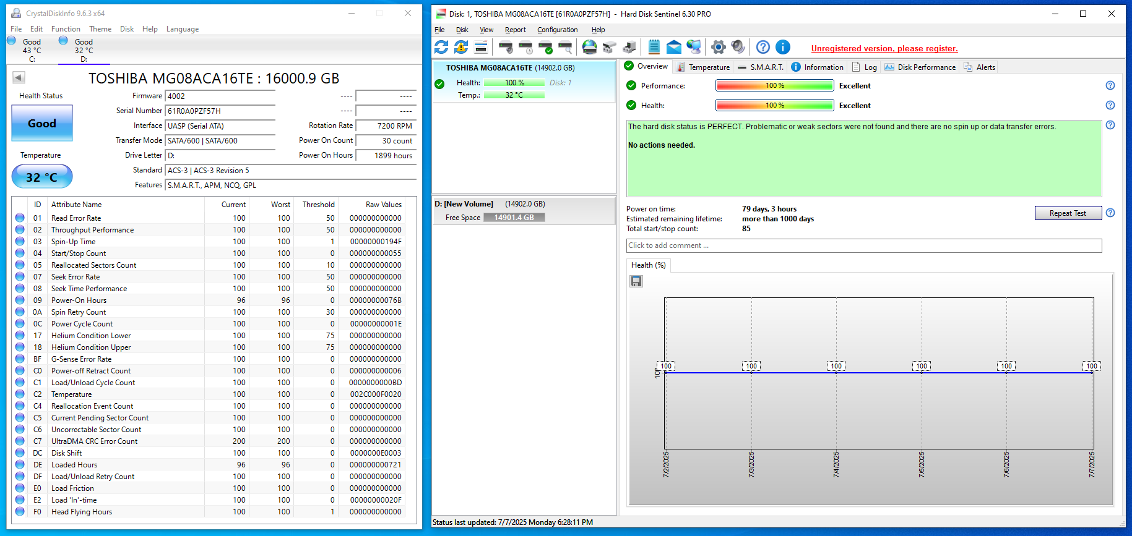The width and height of the screenshot is (1132, 536).
Task: Select the Health (%) graph tab
Action: (x=648, y=265)
